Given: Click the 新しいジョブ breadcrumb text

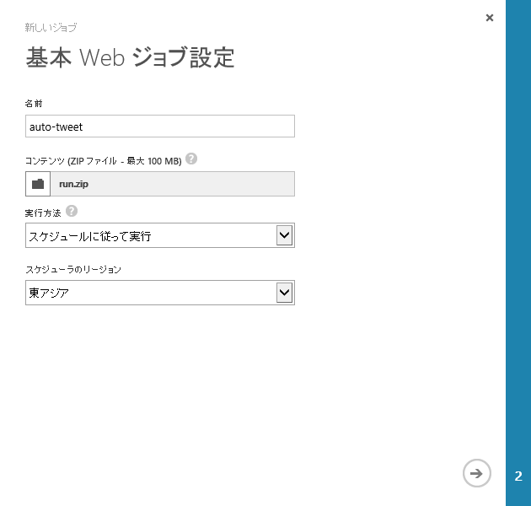Looking at the screenshot, I should [x=51, y=28].
